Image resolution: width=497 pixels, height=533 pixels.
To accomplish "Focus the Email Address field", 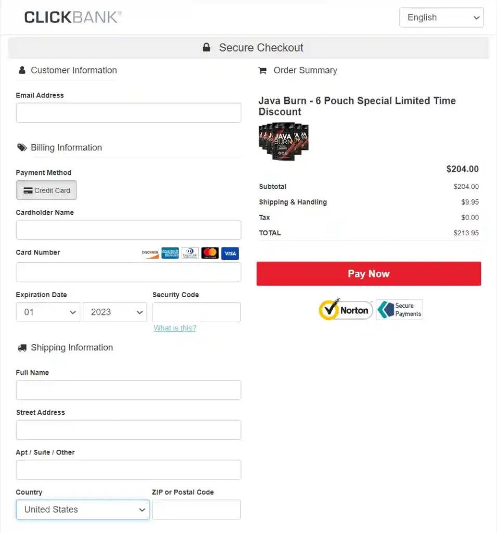I will (129, 113).
